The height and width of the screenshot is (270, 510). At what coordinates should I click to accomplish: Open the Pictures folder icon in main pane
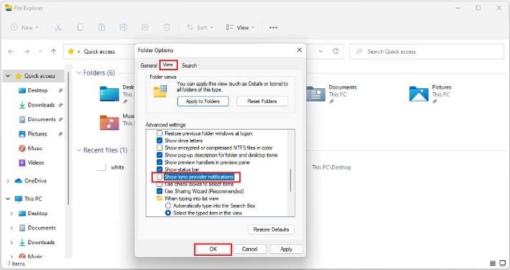click(418, 93)
